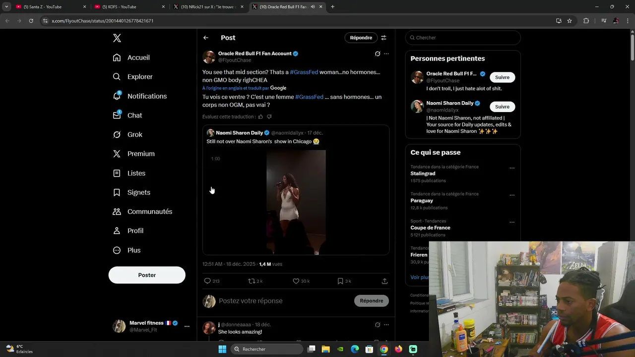Open the #GrassFed hashtag in translated text

click(x=309, y=97)
